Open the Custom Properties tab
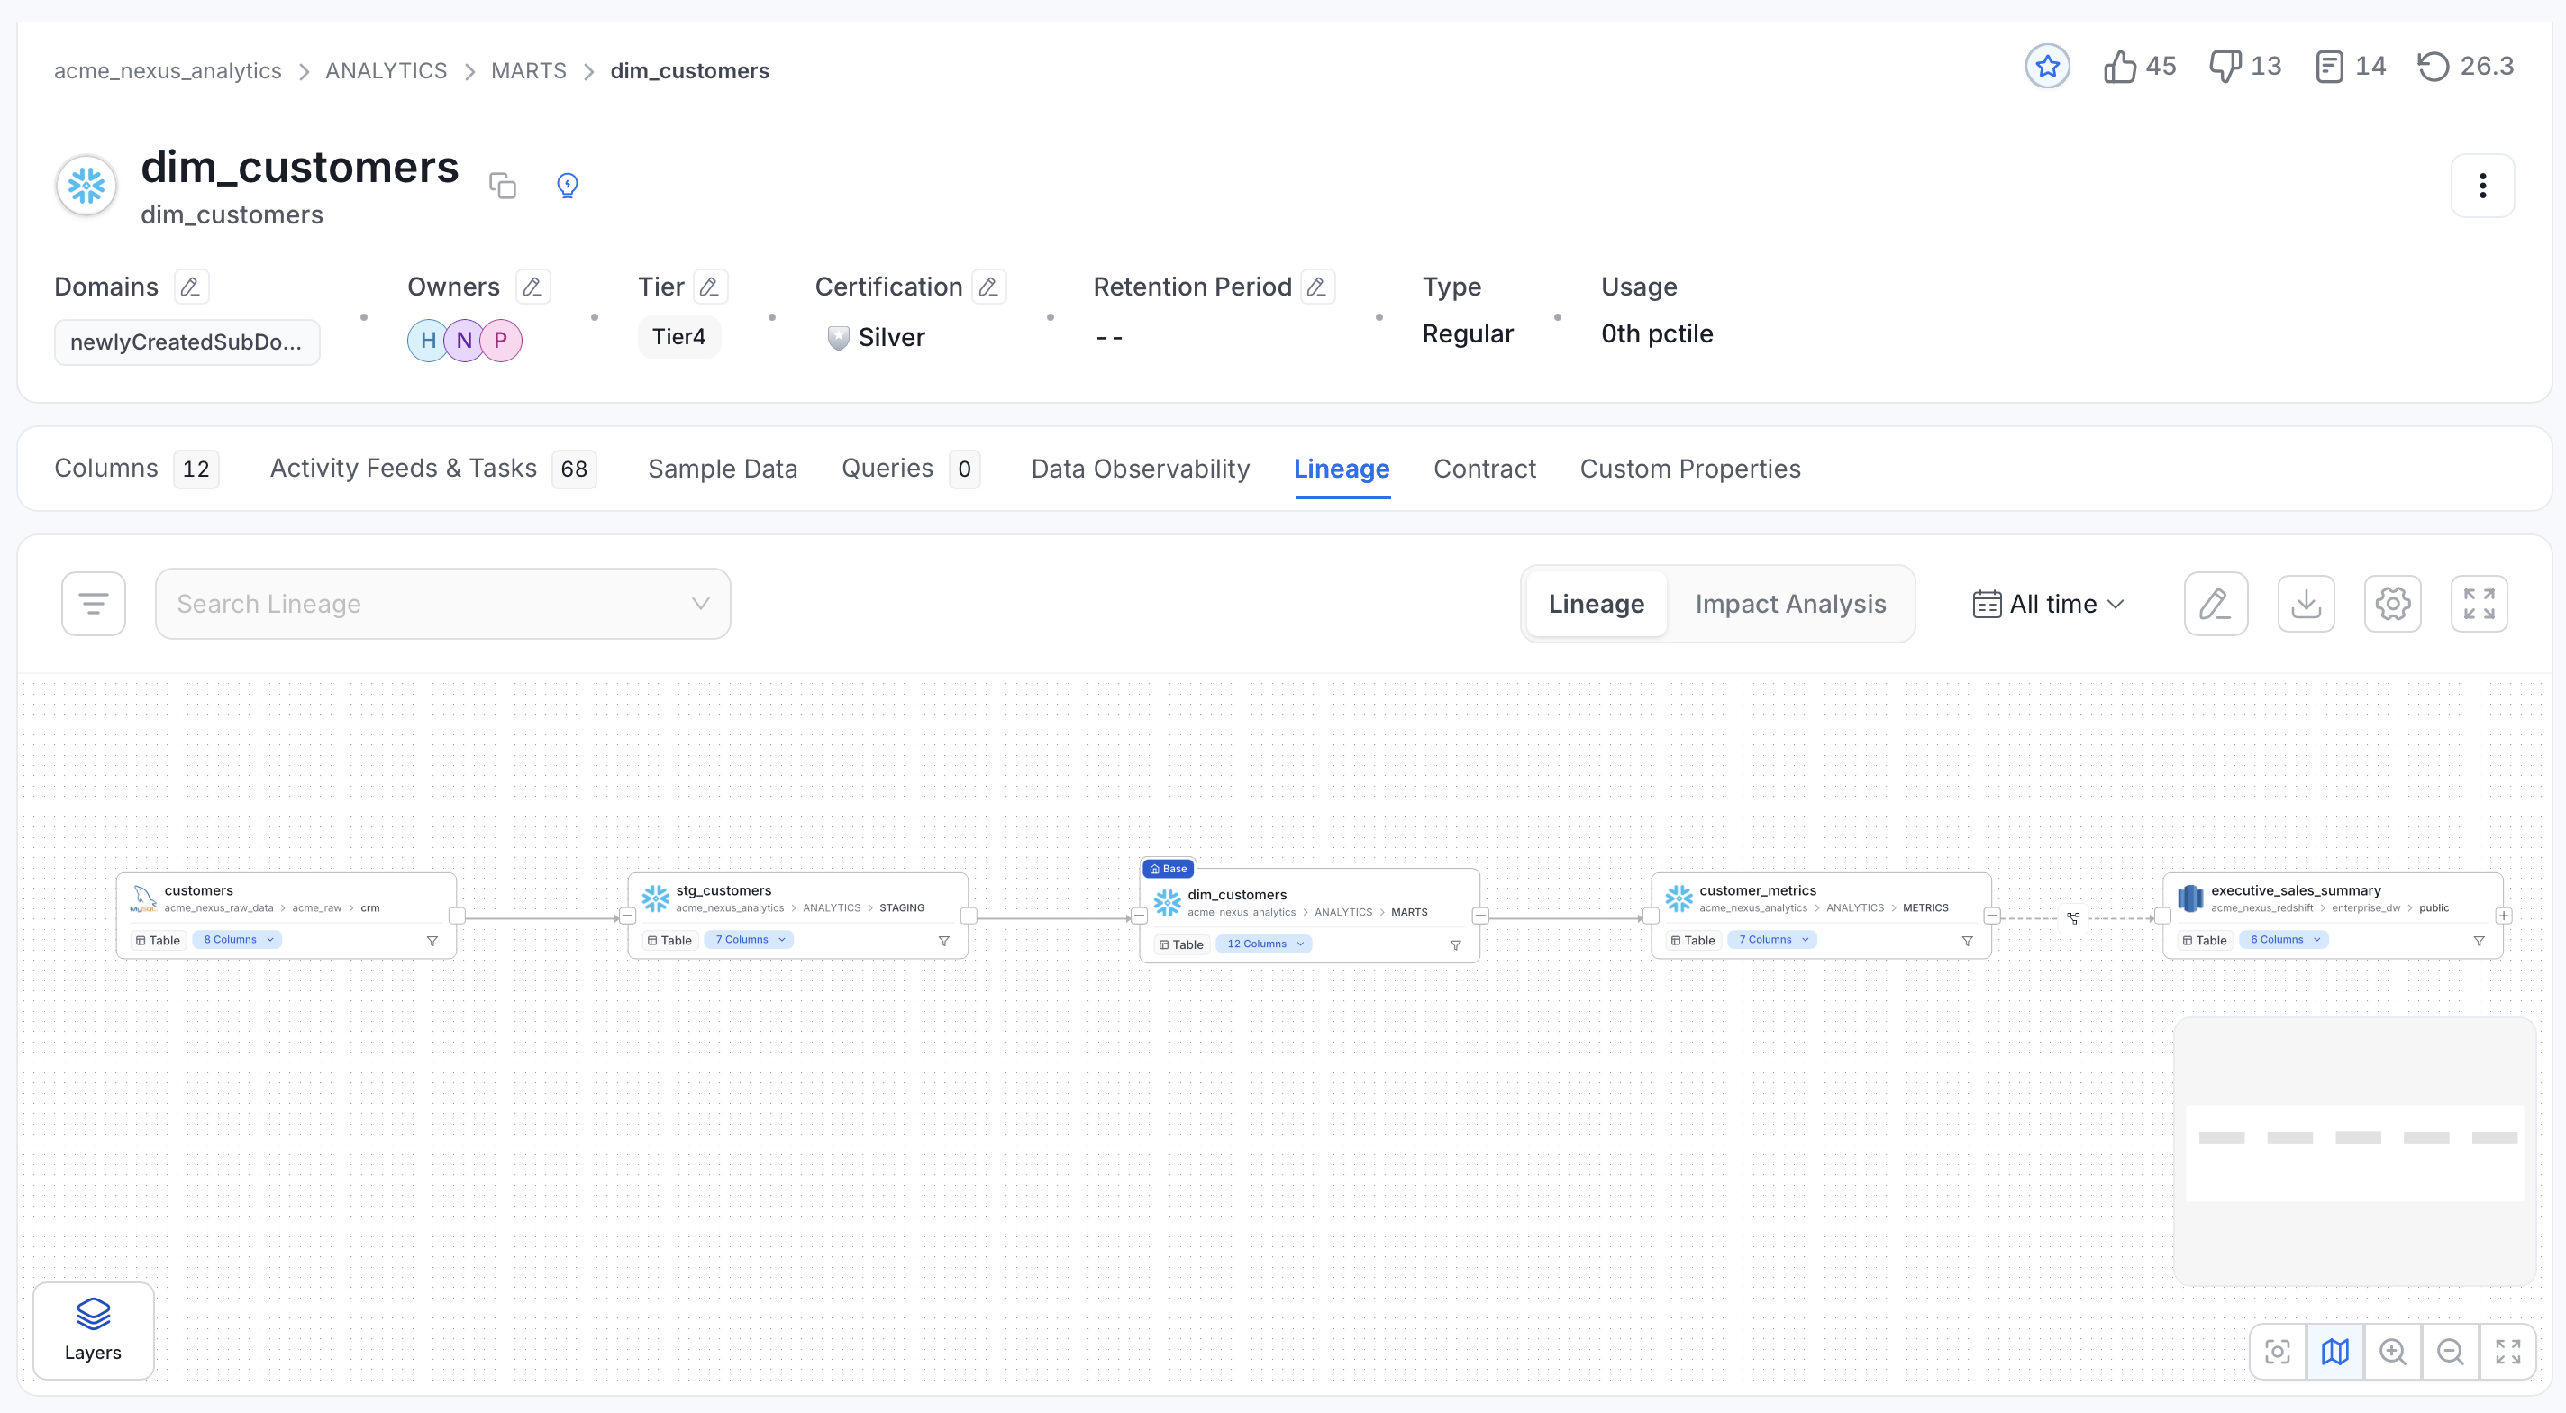This screenshot has width=2566, height=1413. pyautogui.click(x=1689, y=469)
